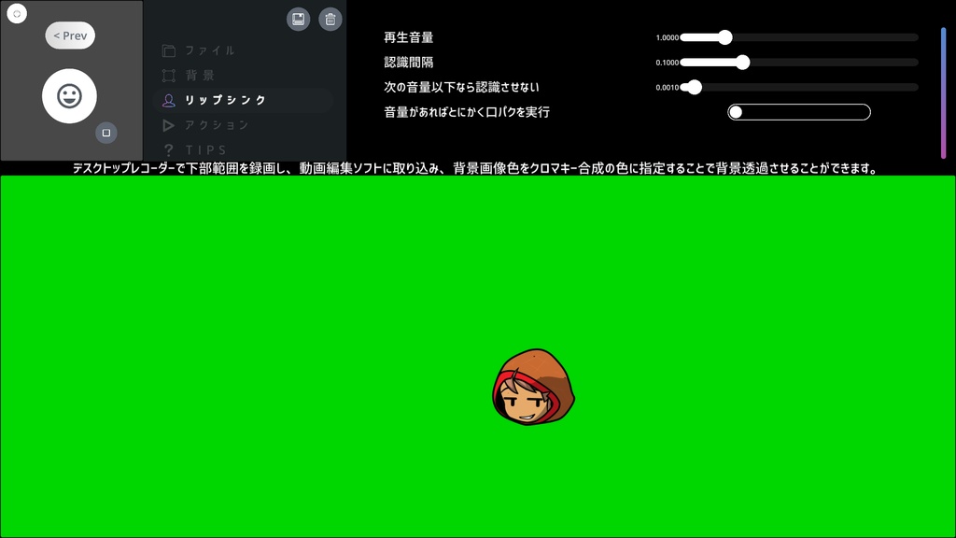Click the 認識間隔 slider handle
Viewport: 956px width, 538px height.
(x=742, y=62)
